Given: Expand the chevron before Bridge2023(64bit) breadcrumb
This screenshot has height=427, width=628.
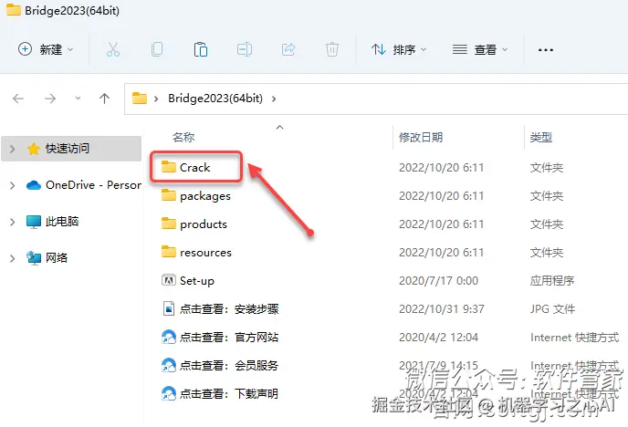Looking at the screenshot, I should (x=156, y=99).
